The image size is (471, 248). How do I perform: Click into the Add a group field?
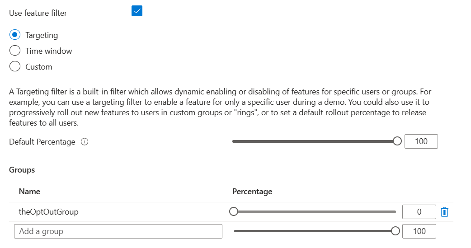point(118,231)
